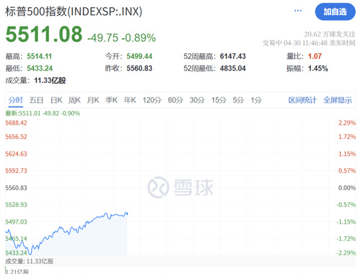
Task: Open 区间统计 range statistics link
Action: click(302, 100)
